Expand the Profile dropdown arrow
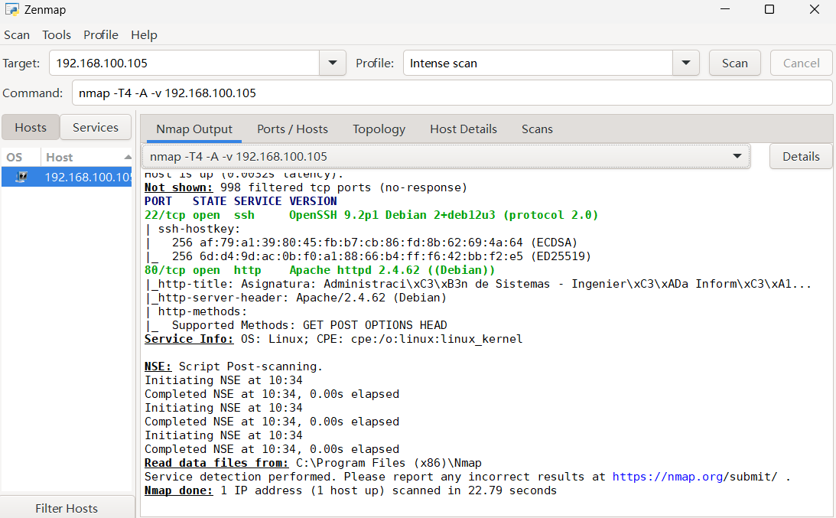 click(686, 63)
